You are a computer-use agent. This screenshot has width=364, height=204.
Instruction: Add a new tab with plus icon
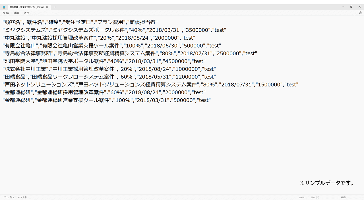click(x=55, y=7)
